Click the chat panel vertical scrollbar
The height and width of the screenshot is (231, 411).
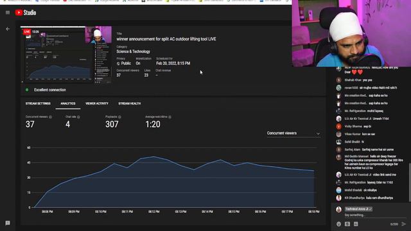(x=410, y=182)
